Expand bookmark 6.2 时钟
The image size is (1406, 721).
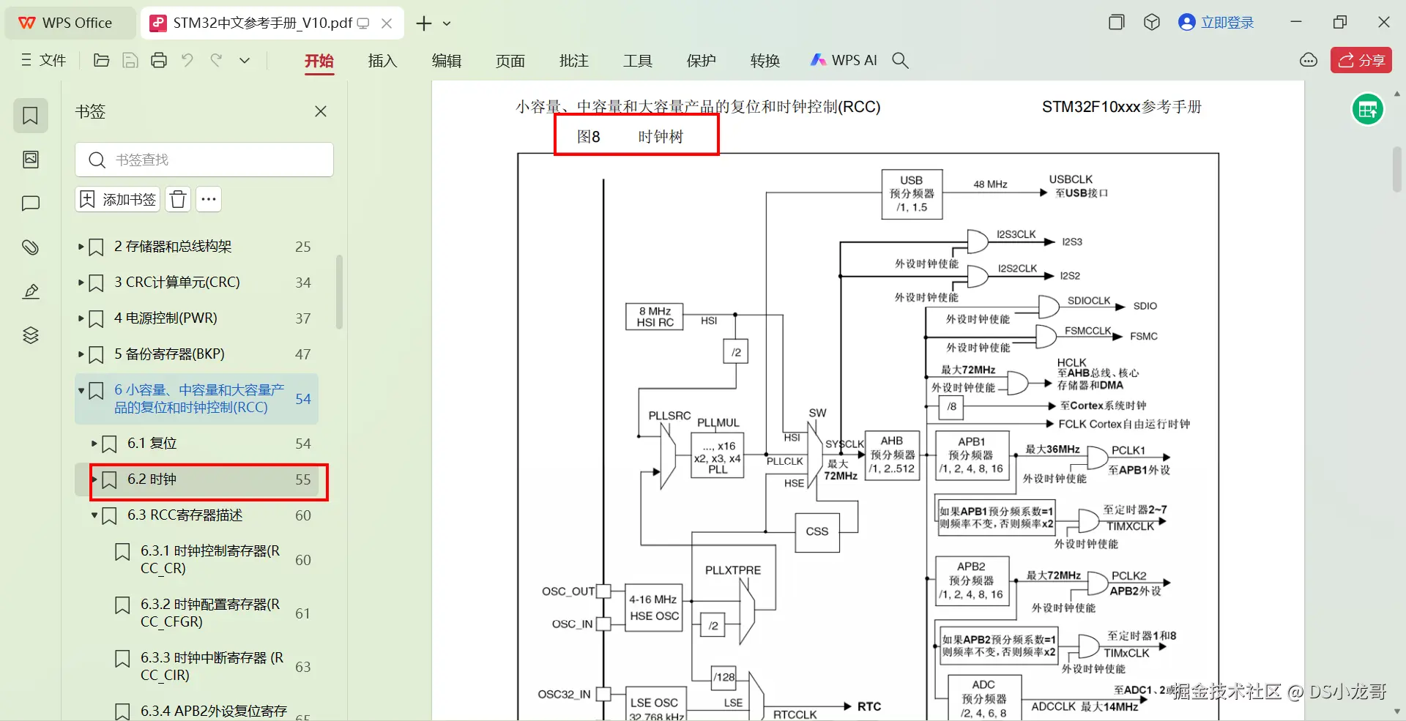coord(94,479)
